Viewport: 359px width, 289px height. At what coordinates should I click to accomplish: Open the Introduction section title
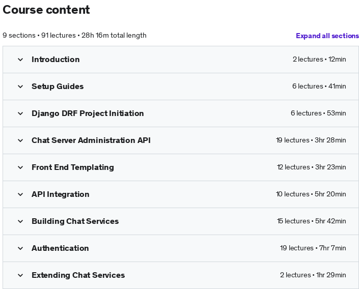(56, 60)
